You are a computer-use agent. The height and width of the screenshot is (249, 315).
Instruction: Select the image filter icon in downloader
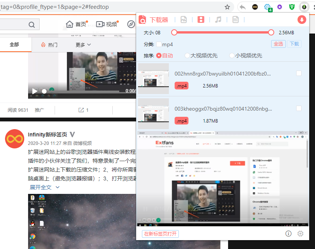tap(184, 20)
